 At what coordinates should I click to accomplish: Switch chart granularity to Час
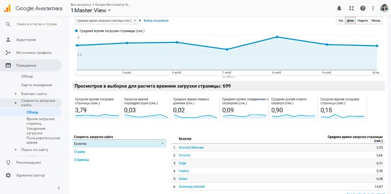click(x=340, y=21)
